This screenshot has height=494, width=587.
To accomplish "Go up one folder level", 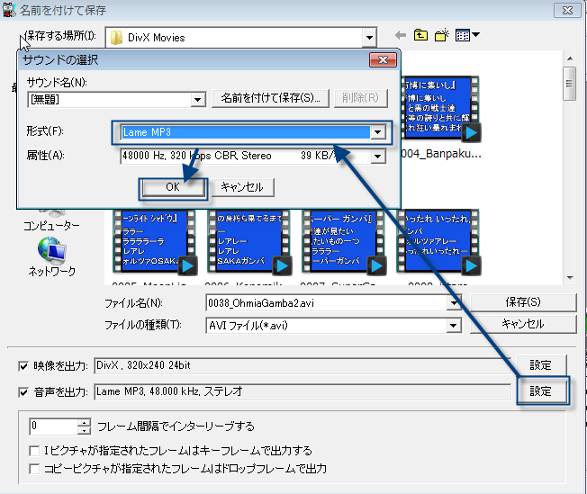I will pyautogui.click(x=420, y=36).
